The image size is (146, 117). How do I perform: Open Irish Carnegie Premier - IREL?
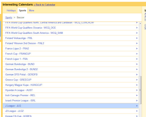(71, 95)
